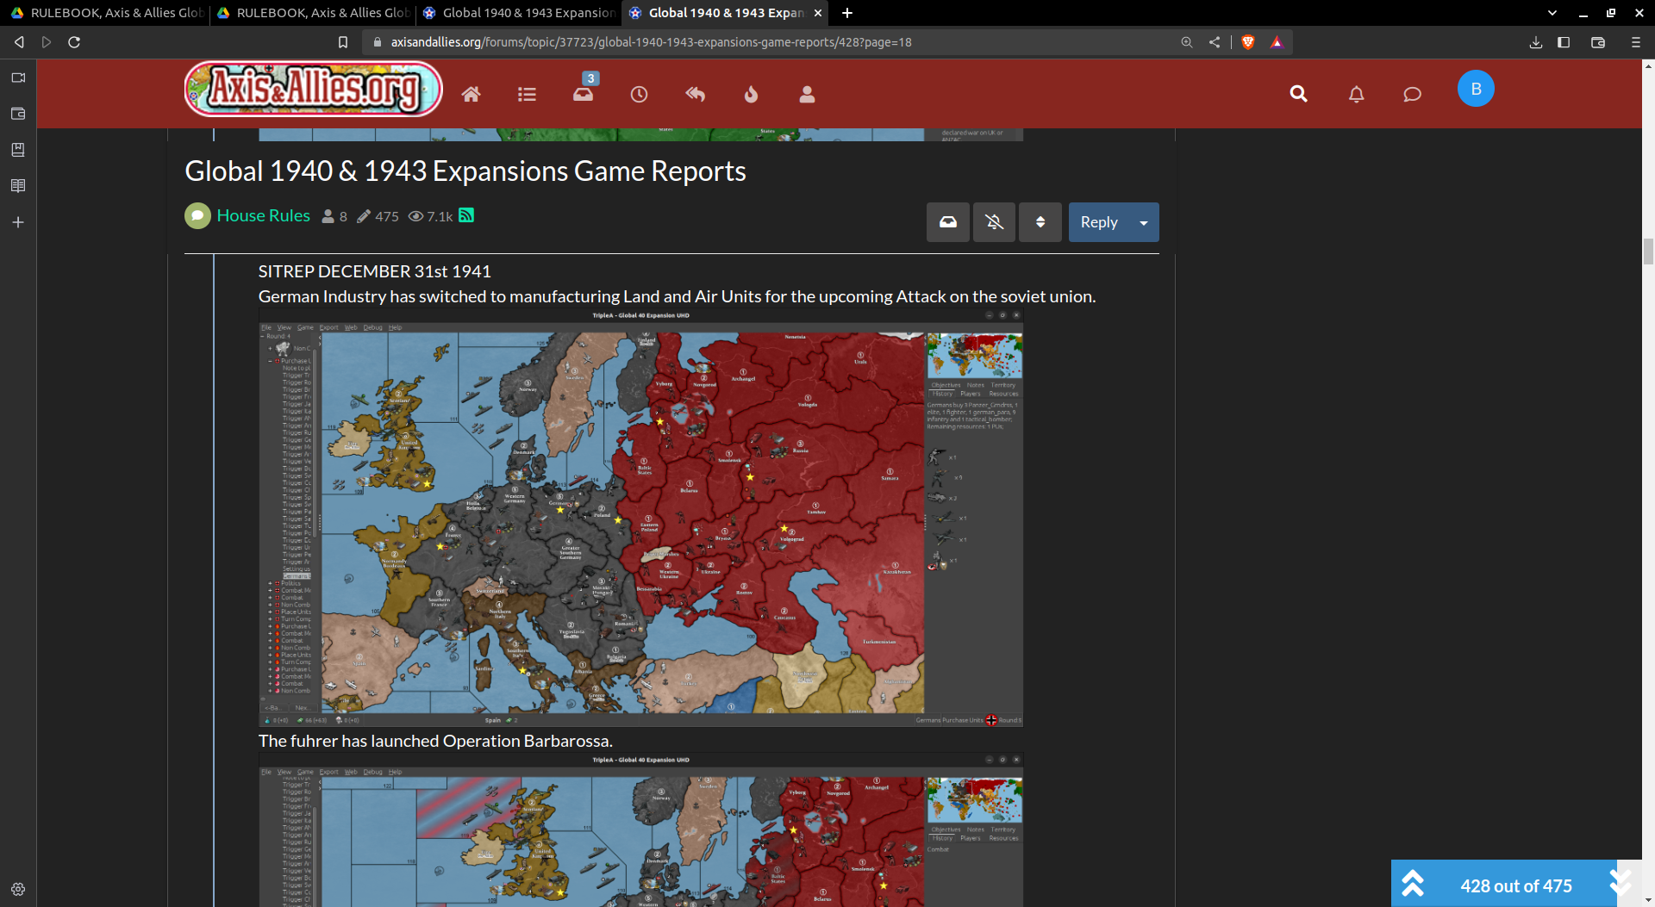Click 428 out of 475 pagination indicator
Image resolution: width=1655 pixels, height=907 pixels.
(x=1516, y=885)
